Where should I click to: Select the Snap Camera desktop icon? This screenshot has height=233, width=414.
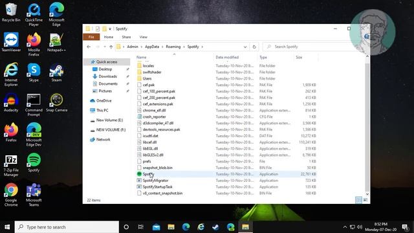coord(56,102)
